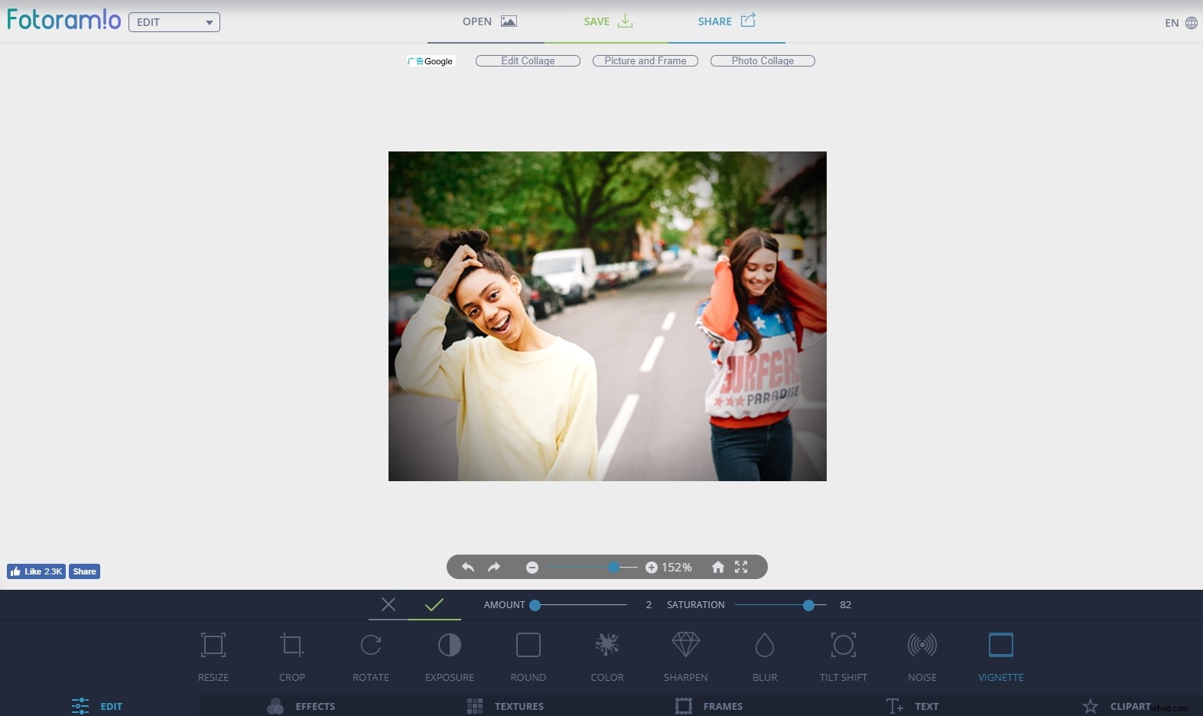The width and height of the screenshot is (1203, 716).
Task: Select the Noise tool
Action: [922, 656]
